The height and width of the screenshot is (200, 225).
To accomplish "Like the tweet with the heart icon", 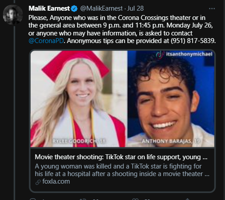I will click(135, 199).
